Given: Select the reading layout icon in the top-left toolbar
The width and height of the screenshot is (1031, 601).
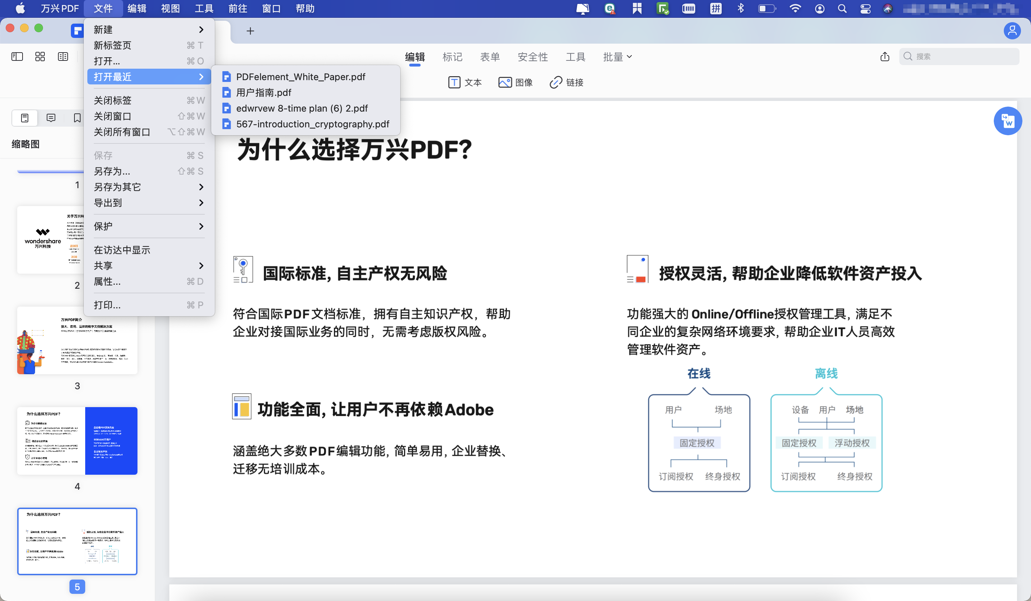Looking at the screenshot, I should tap(63, 57).
